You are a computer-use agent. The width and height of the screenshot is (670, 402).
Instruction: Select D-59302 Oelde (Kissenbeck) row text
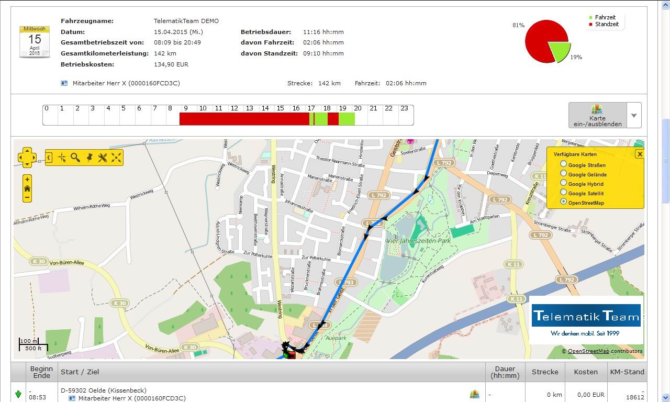tap(104, 390)
